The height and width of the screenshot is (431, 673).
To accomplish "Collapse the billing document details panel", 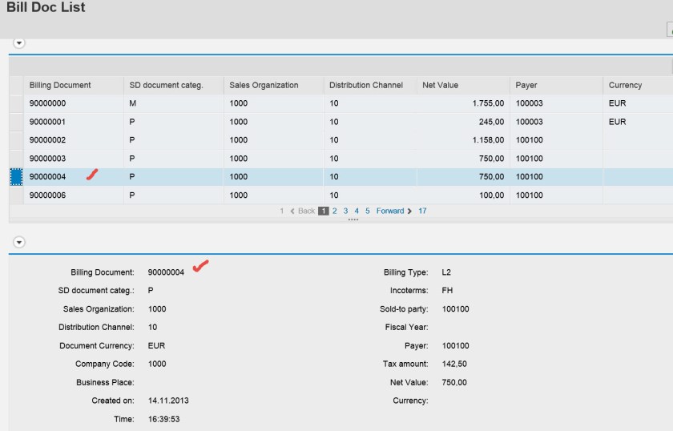I will [x=19, y=242].
